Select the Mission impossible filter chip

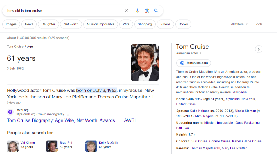[x=100, y=24]
